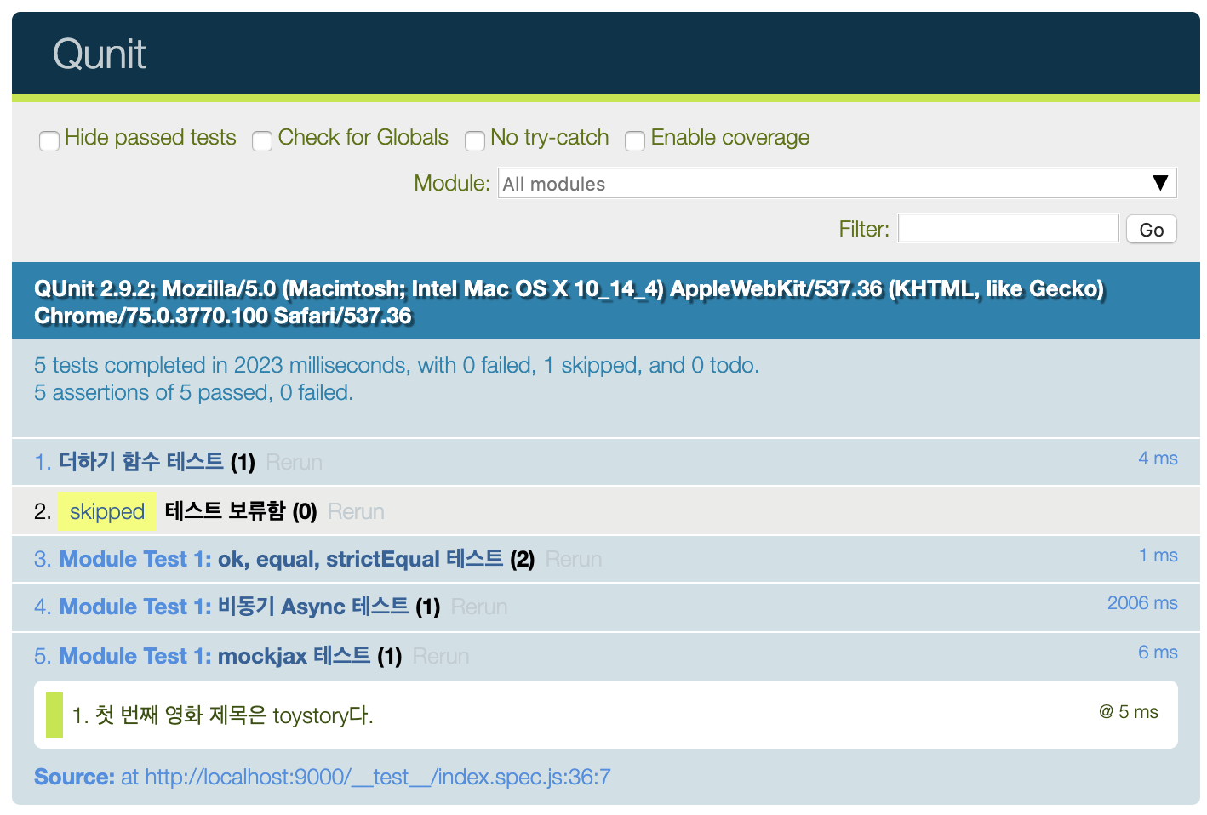
Task: Click the Hide passed tests label text
Action: click(151, 137)
